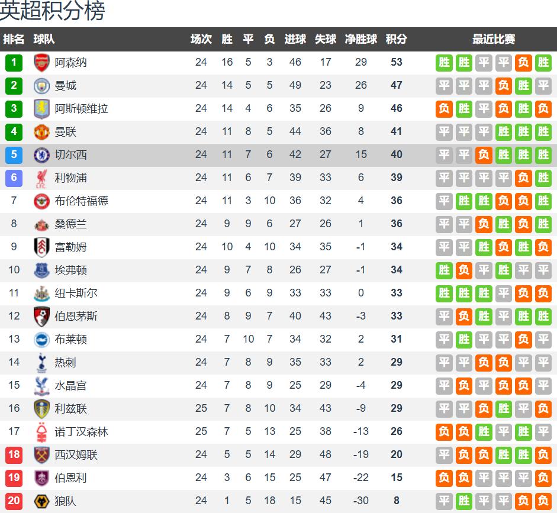Sort table by 积分 column header
Image resolution: width=557 pixels, height=513 pixels.
[x=396, y=39]
